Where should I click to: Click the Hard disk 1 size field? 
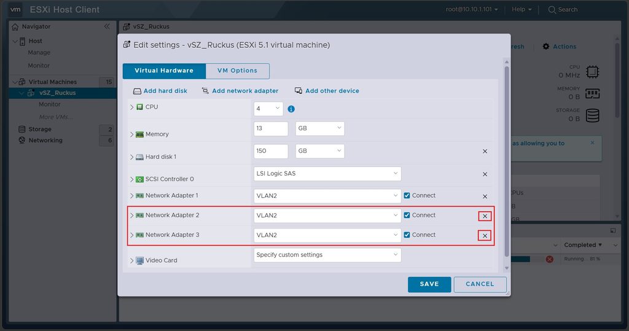coord(271,151)
